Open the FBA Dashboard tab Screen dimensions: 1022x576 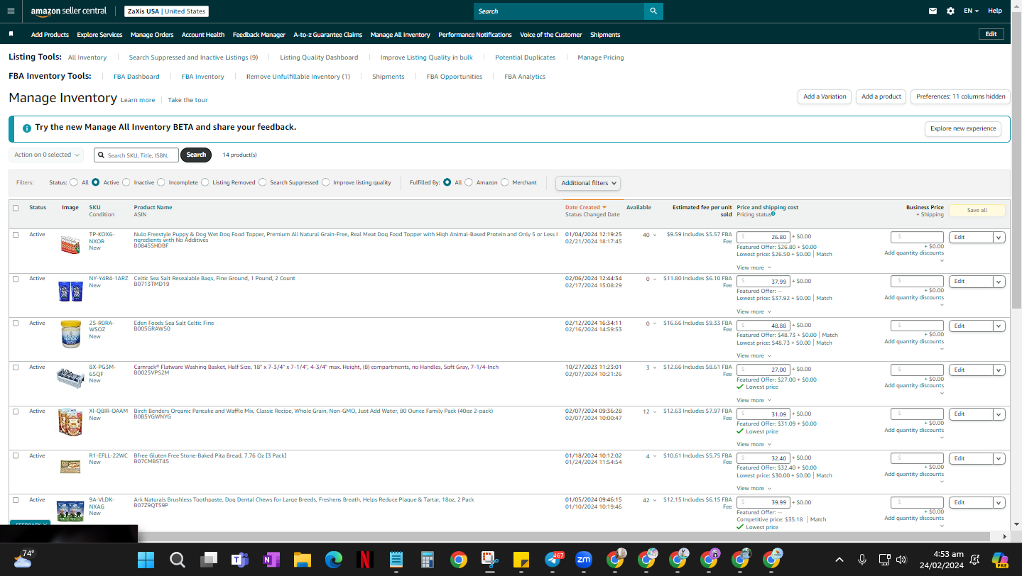pos(136,77)
